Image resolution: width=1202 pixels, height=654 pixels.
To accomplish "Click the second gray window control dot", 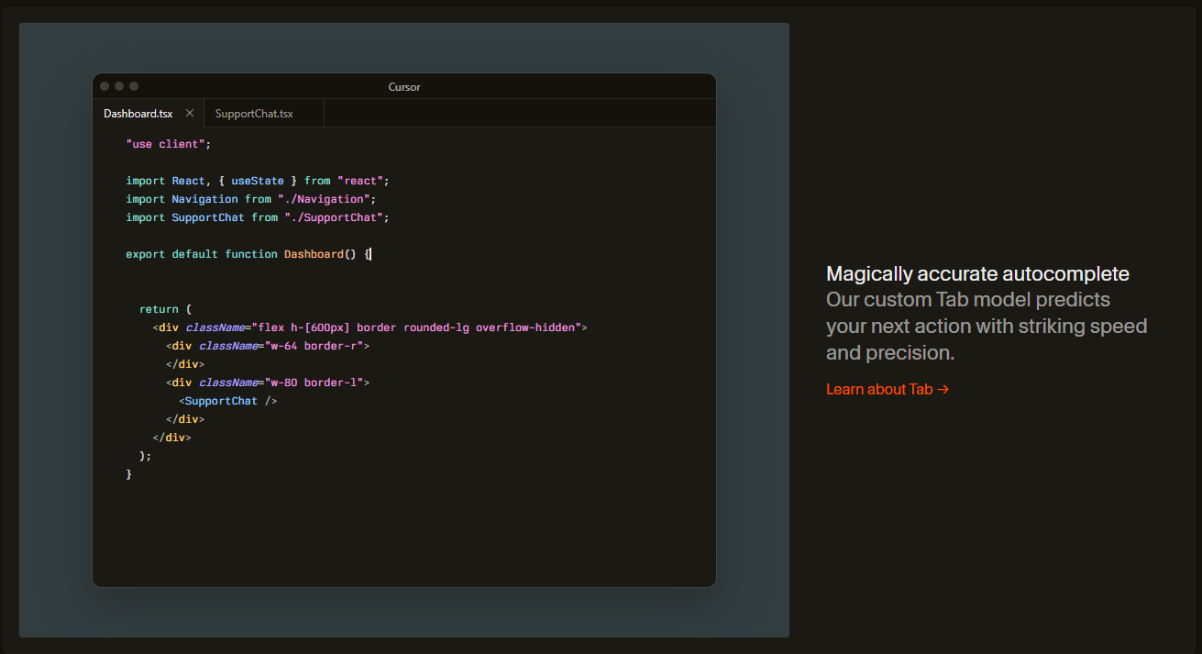I will coord(119,86).
